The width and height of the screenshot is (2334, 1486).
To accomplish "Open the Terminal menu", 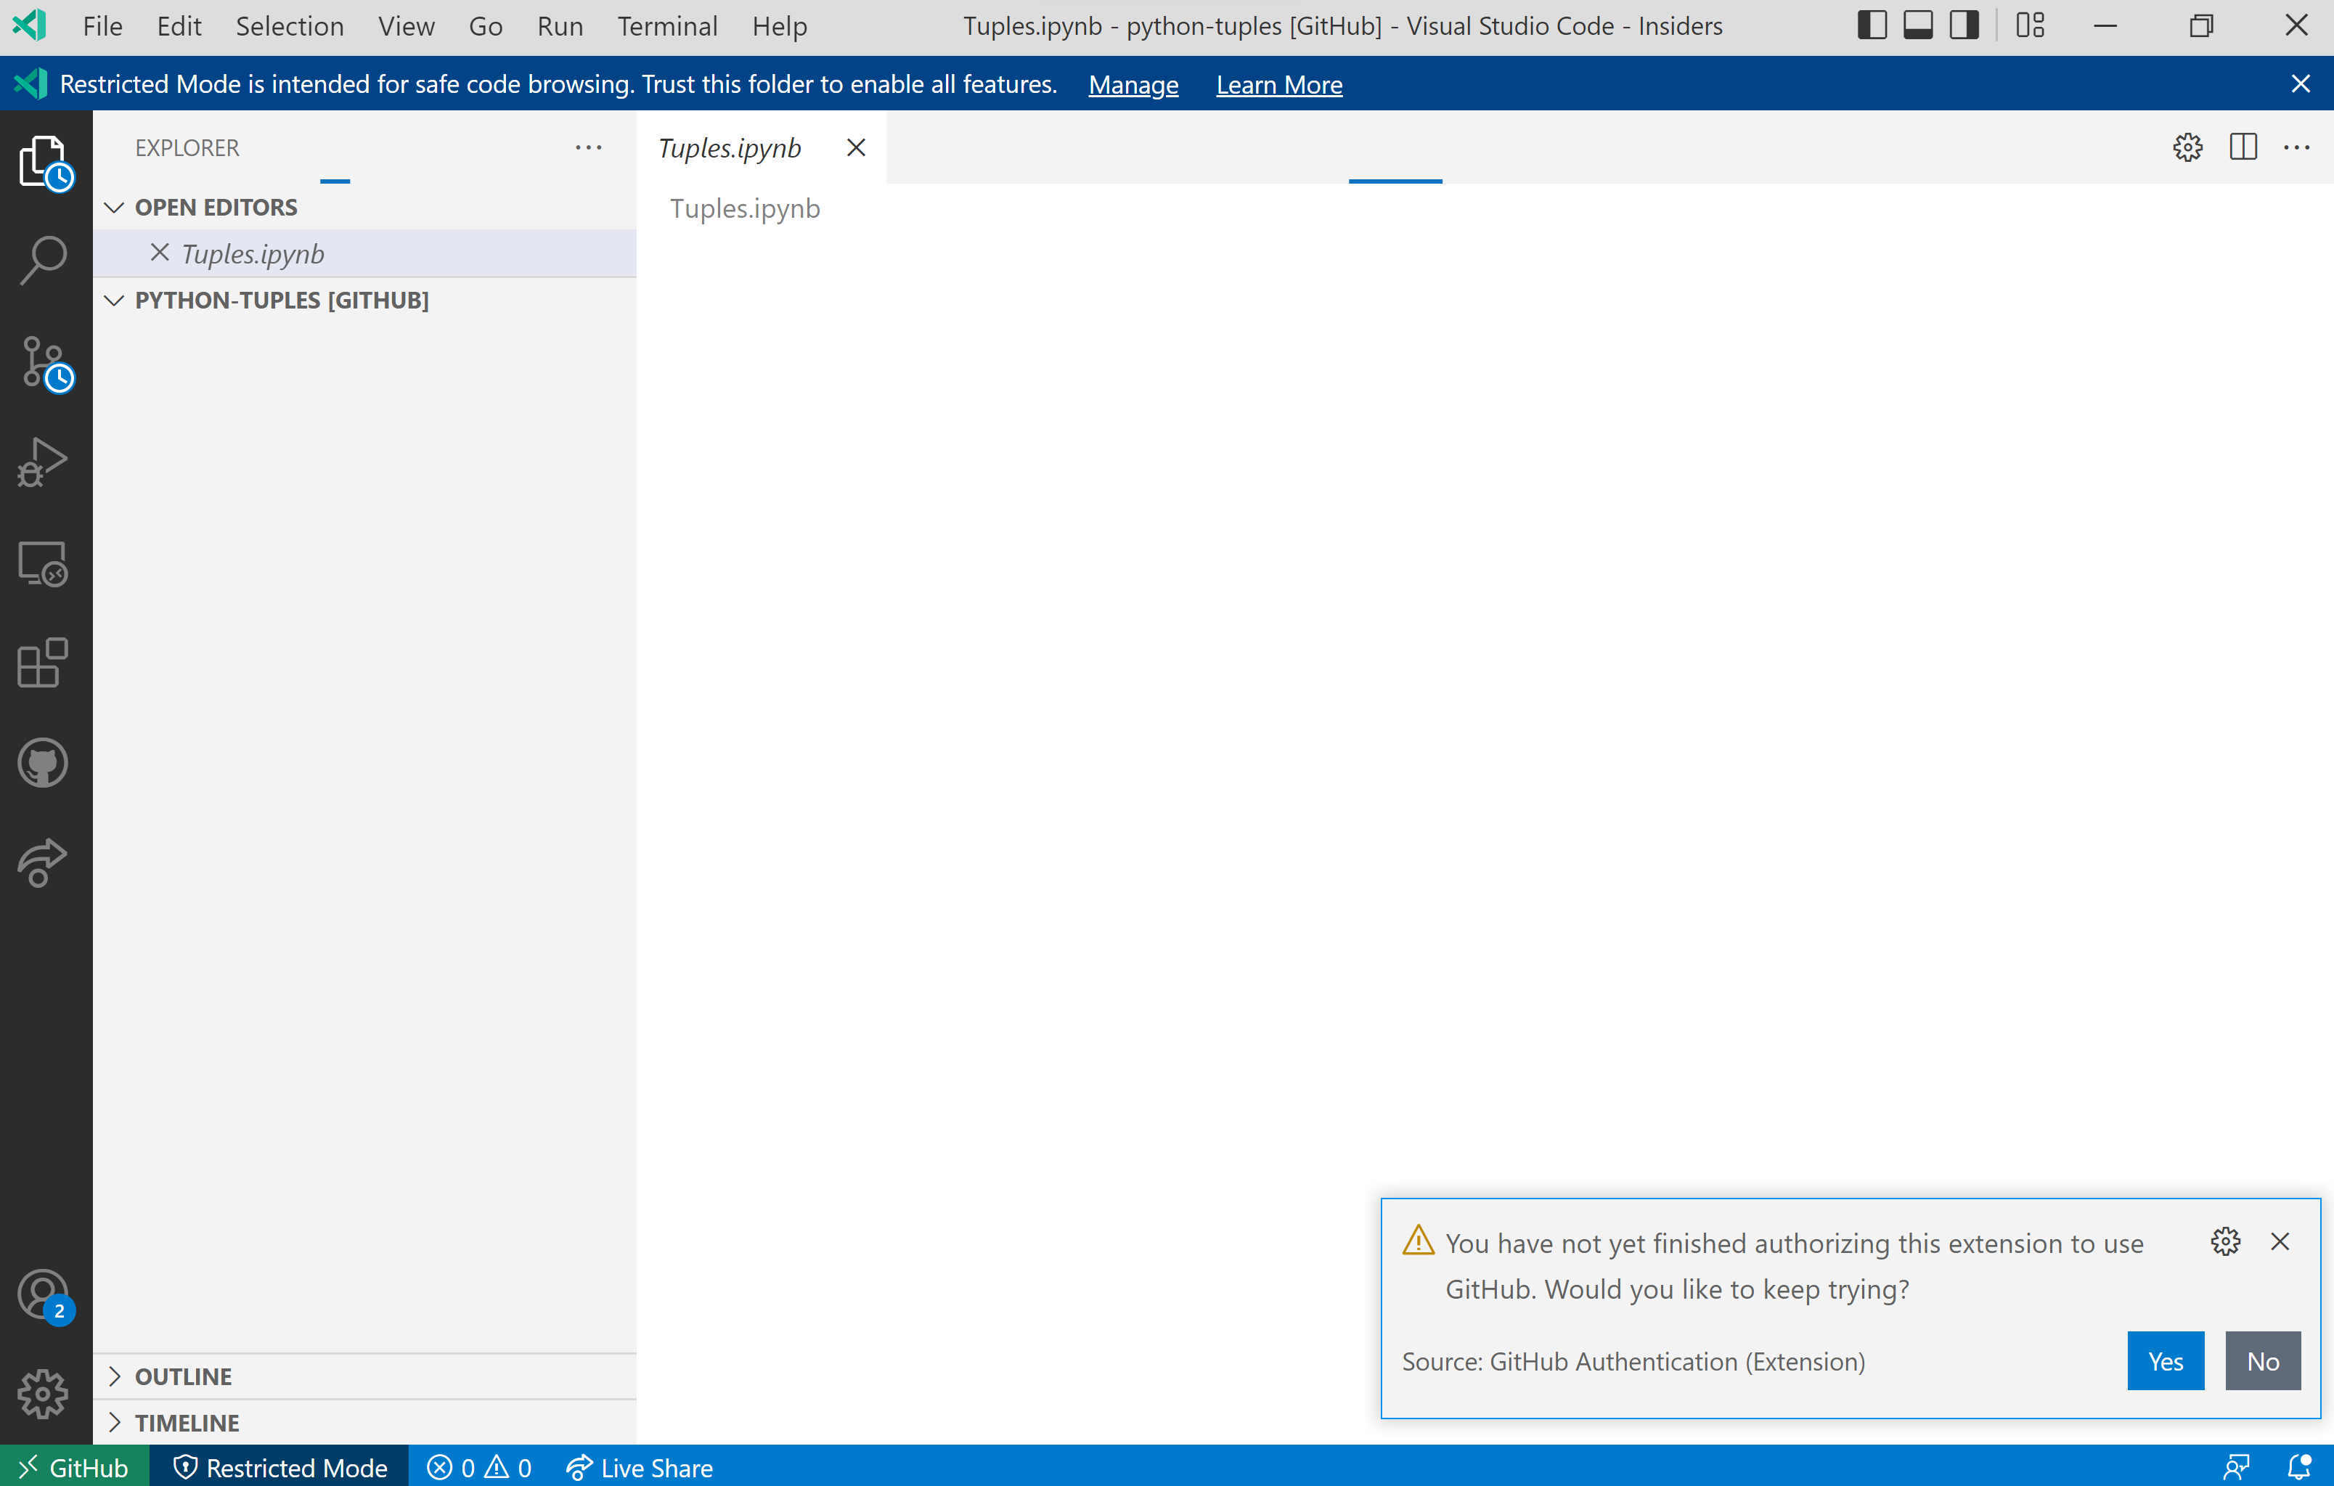I will [667, 26].
